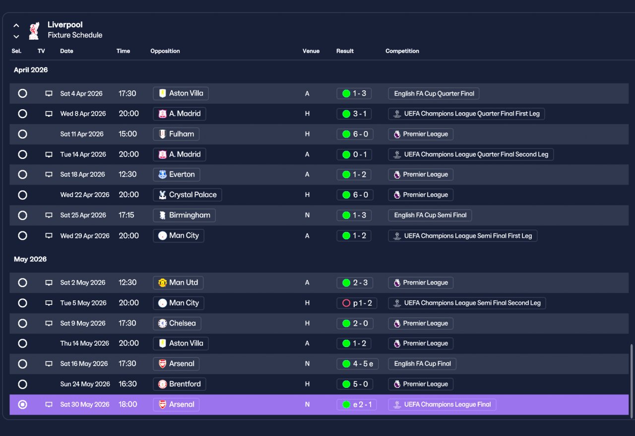Go to the previous team using the up chevron

[16, 25]
